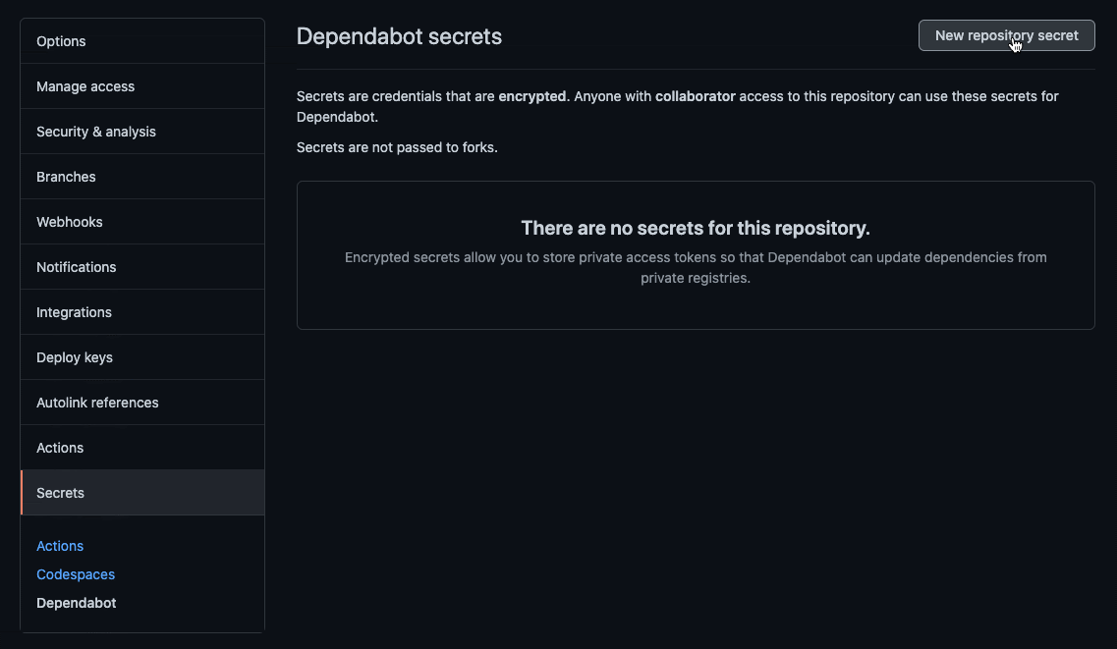The image size is (1117, 649).
Task: Select the highlighted Secrets sidebar item
Action: coord(61,493)
